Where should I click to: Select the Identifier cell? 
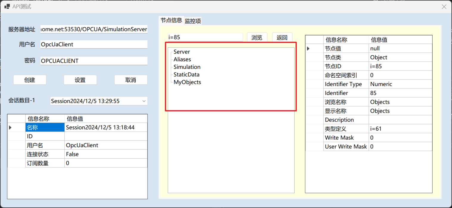coord(346,93)
